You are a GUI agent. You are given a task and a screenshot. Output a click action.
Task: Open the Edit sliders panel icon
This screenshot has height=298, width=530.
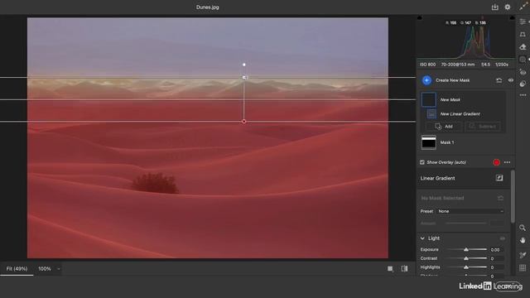pos(523,22)
